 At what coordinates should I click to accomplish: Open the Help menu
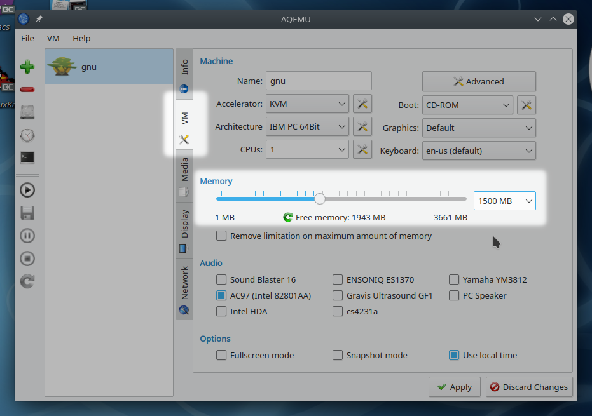81,39
